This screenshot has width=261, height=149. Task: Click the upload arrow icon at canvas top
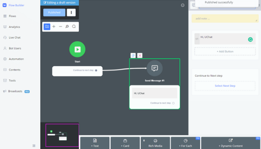coord(183,5)
